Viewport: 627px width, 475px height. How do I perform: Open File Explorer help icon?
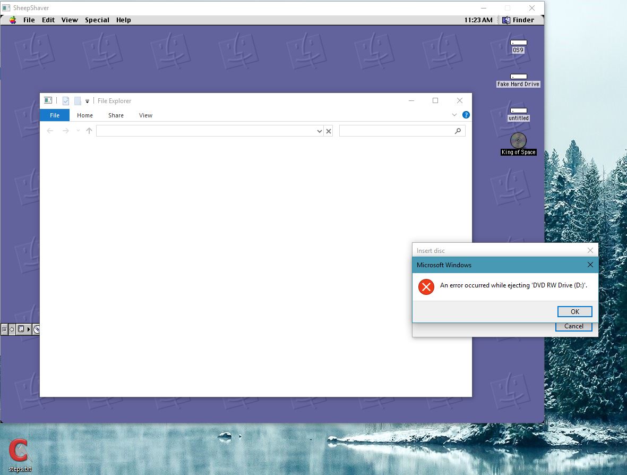pos(466,115)
